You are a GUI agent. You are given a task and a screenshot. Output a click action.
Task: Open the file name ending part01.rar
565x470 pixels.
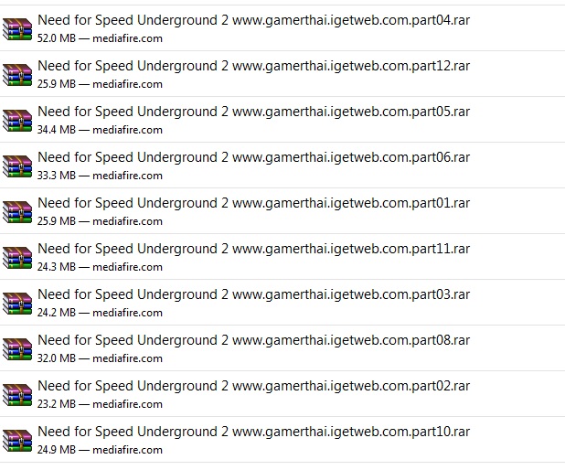coord(253,203)
